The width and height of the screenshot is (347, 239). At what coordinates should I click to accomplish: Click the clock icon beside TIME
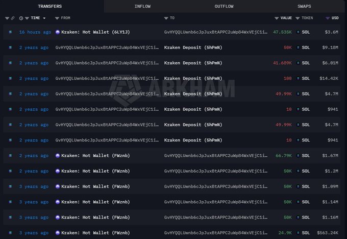pos(21,18)
